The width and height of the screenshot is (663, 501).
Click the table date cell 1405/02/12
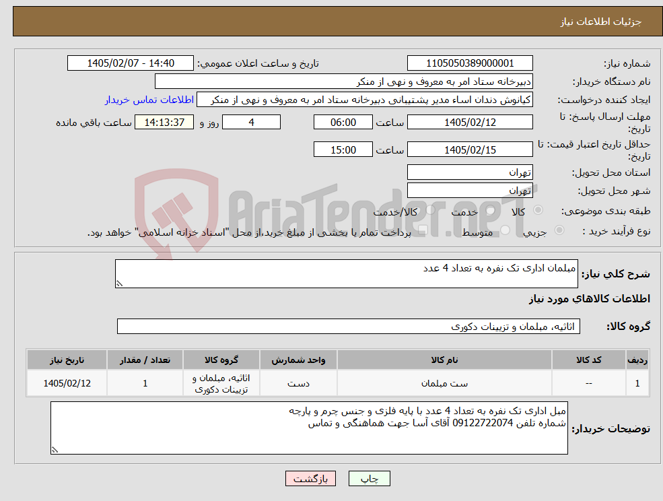click(x=67, y=383)
